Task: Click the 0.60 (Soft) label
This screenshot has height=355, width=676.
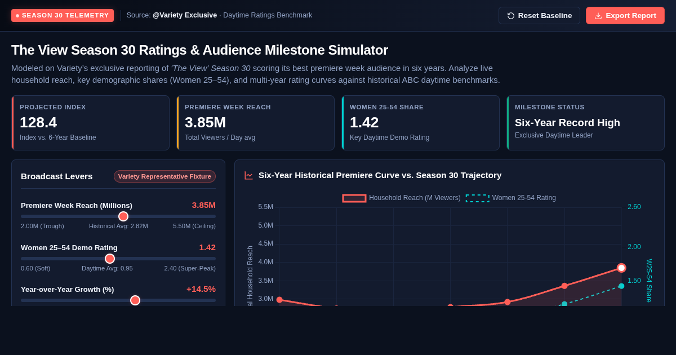Action: 35,268
